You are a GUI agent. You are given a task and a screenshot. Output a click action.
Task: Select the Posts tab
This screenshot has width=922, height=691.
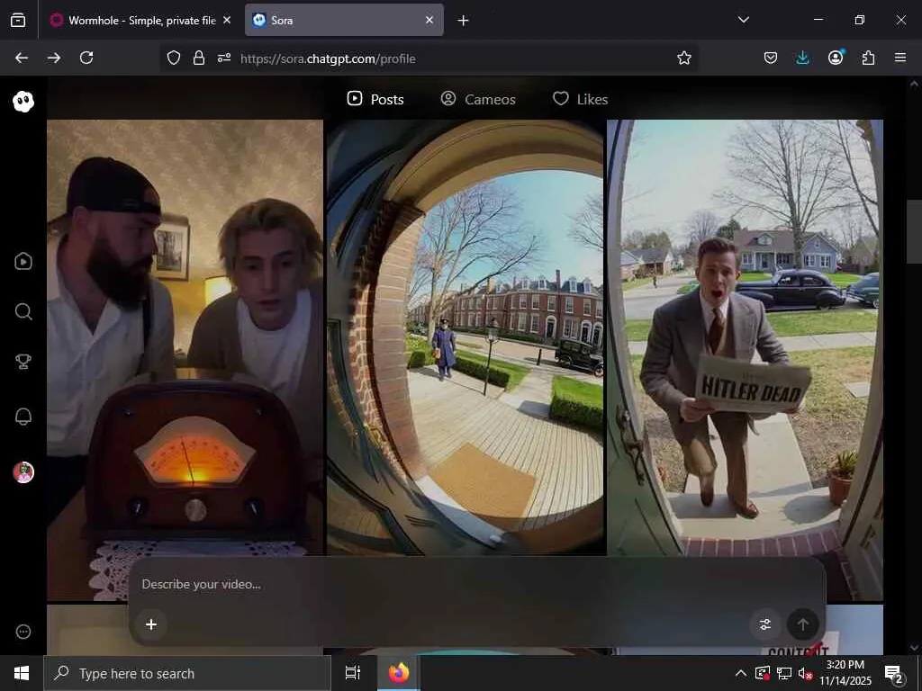pyautogui.click(x=375, y=99)
